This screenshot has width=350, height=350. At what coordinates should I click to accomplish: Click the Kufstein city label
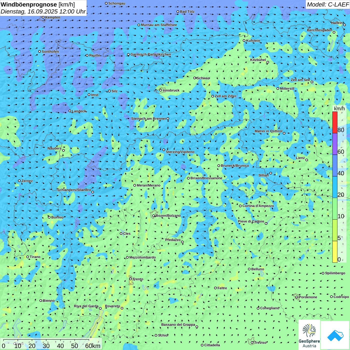click(253, 40)
